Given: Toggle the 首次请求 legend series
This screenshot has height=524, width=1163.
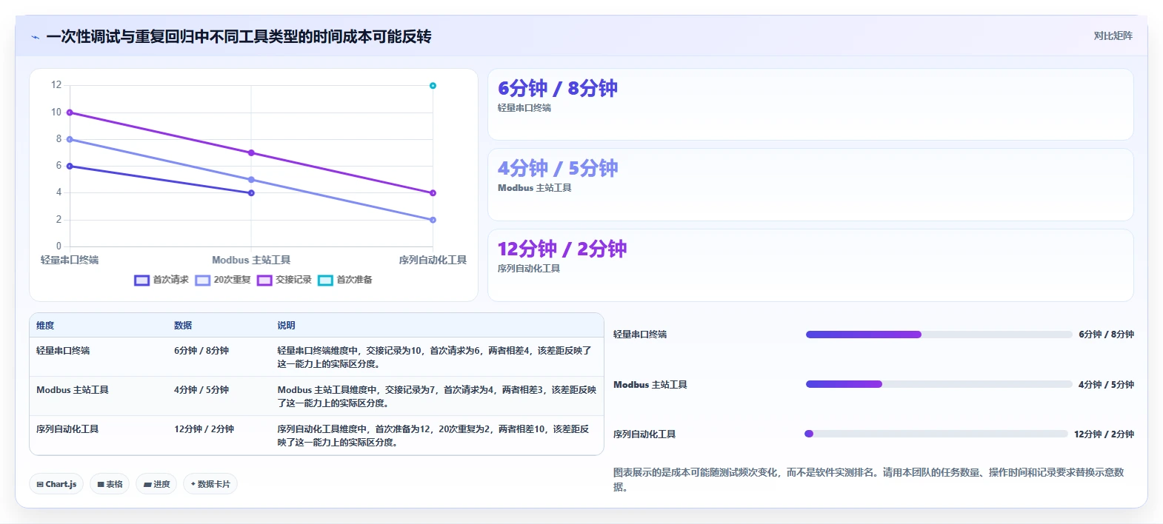Looking at the screenshot, I should coord(161,280).
